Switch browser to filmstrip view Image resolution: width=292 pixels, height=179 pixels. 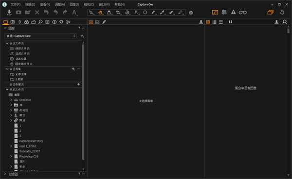click(221, 22)
